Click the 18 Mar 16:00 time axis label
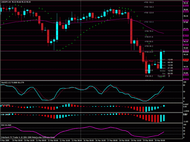Screen dimensions: 190x142 coord(136,140)
